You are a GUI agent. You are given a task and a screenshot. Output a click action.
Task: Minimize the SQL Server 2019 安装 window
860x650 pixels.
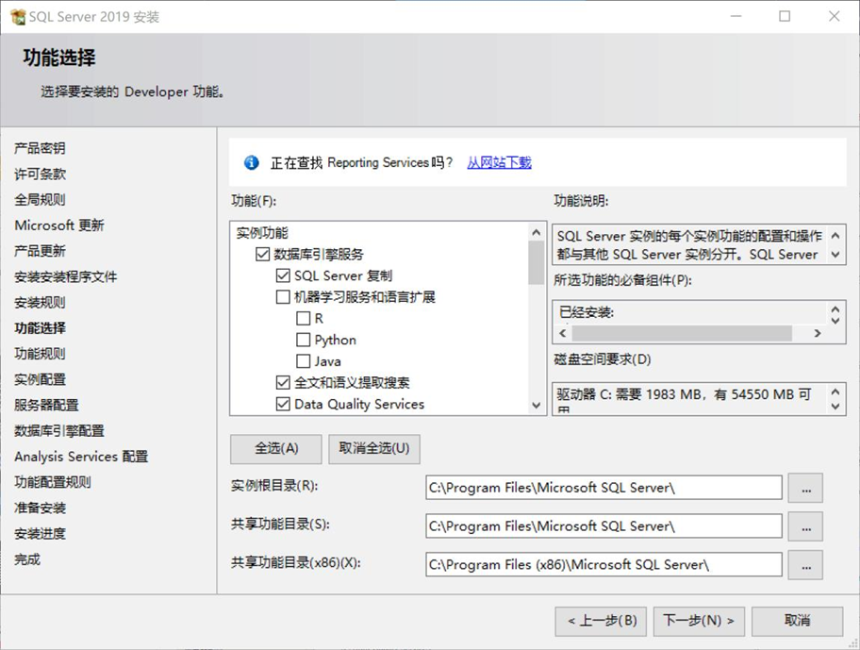point(736,16)
